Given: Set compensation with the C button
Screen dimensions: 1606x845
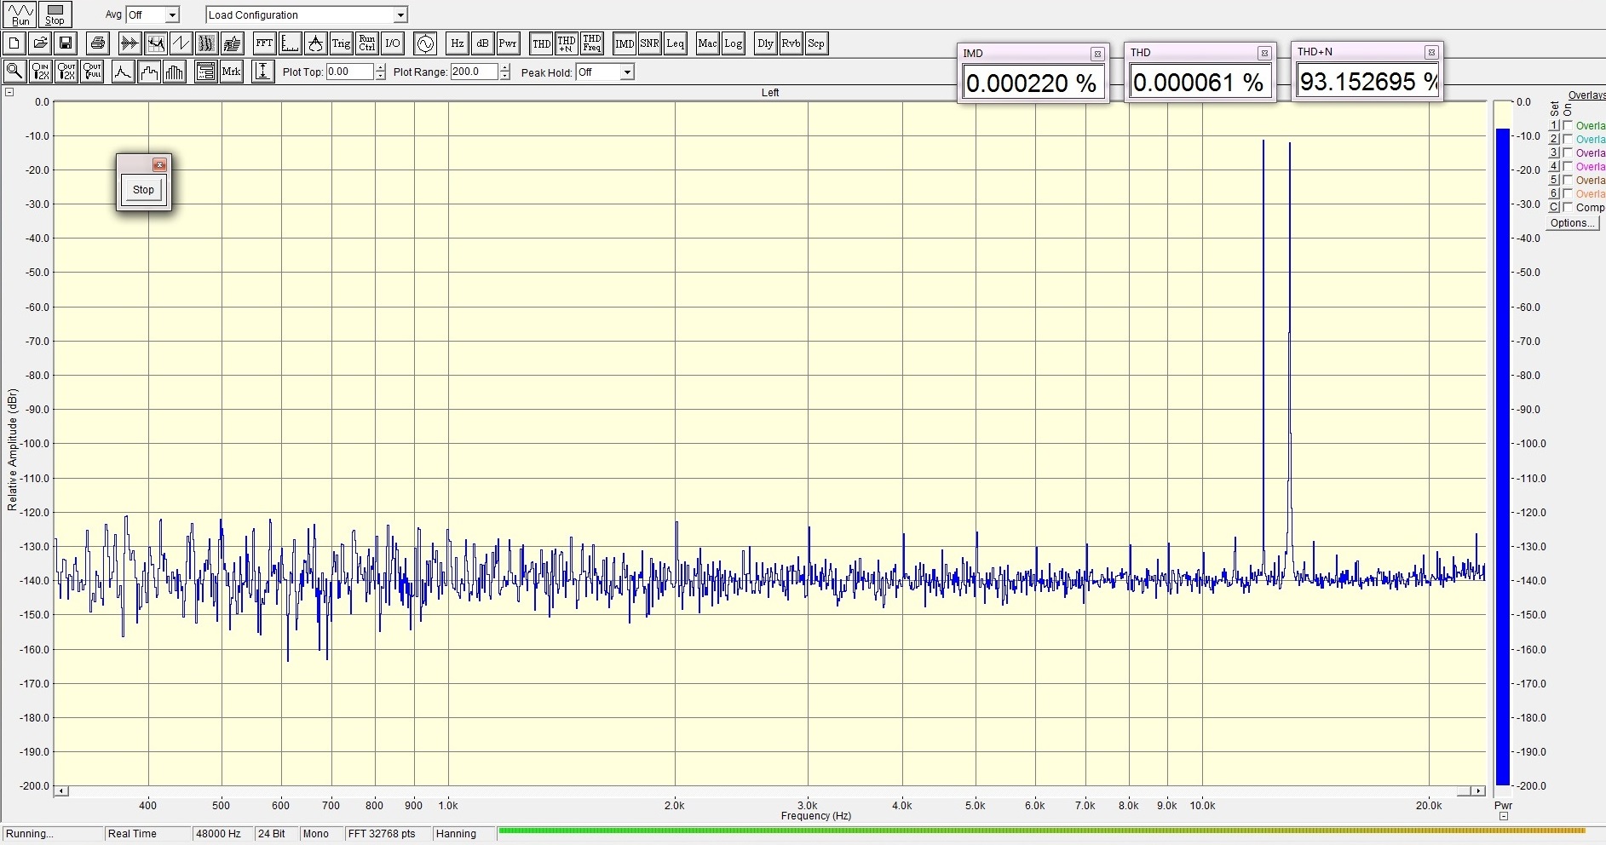Looking at the screenshot, I should click(1554, 207).
